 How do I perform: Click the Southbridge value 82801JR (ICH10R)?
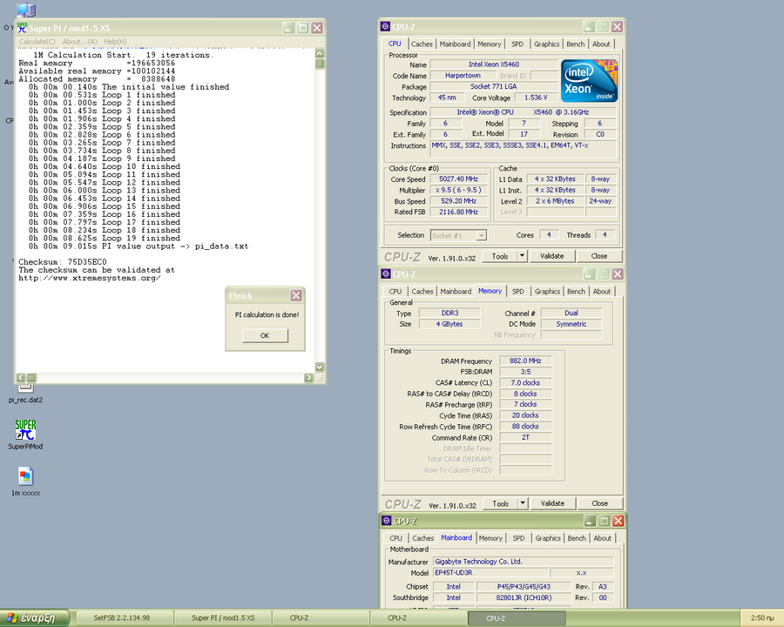pos(524,597)
